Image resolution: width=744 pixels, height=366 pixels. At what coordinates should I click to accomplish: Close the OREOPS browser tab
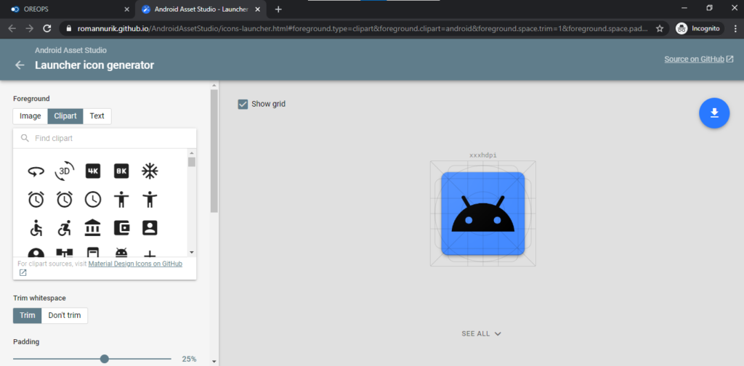click(126, 9)
